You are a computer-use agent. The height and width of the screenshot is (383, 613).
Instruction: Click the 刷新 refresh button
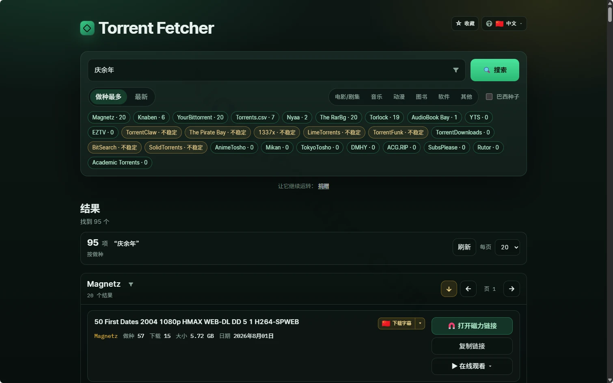click(x=464, y=247)
